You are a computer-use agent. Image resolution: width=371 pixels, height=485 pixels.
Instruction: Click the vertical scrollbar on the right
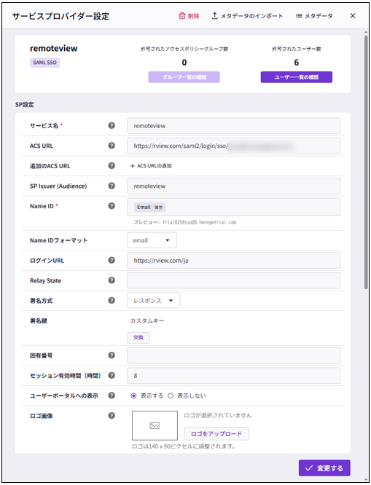point(366,161)
